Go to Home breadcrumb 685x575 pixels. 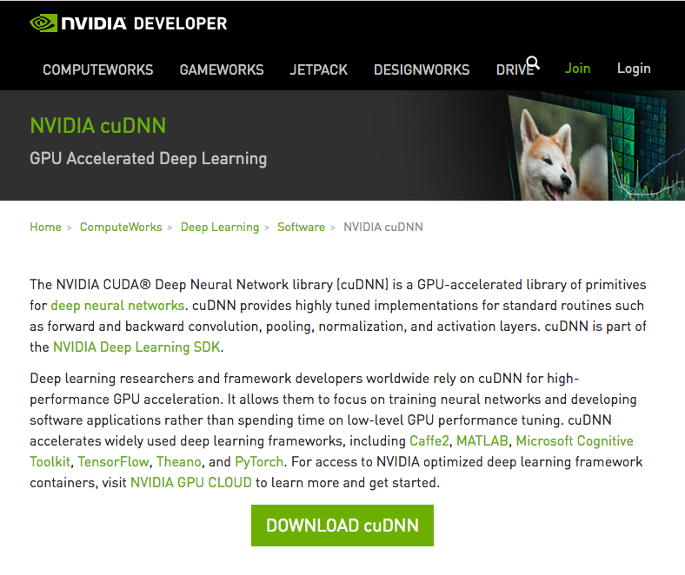pyautogui.click(x=45, y=227)
